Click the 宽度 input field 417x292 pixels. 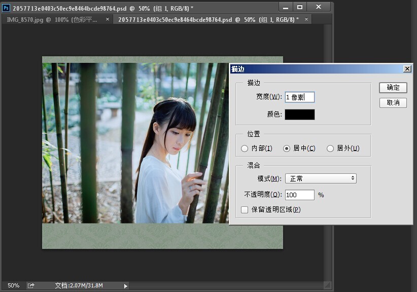click(x=299, y=97)
